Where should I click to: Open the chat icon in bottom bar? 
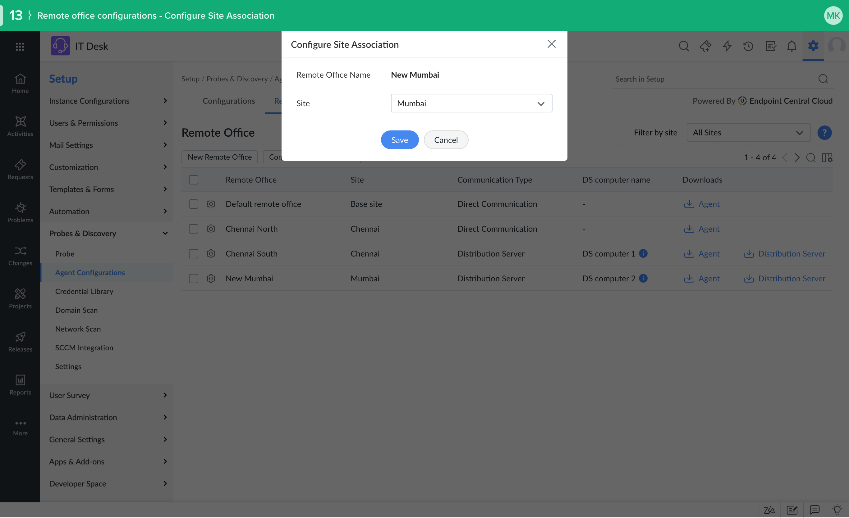pyautogui.click(x=815, y=510)
